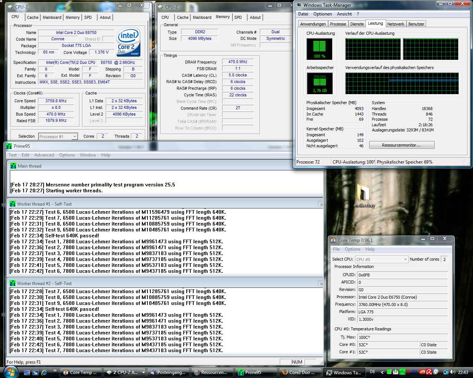
Task: Open the Advanced menu in Prime95
Action: 44,155
